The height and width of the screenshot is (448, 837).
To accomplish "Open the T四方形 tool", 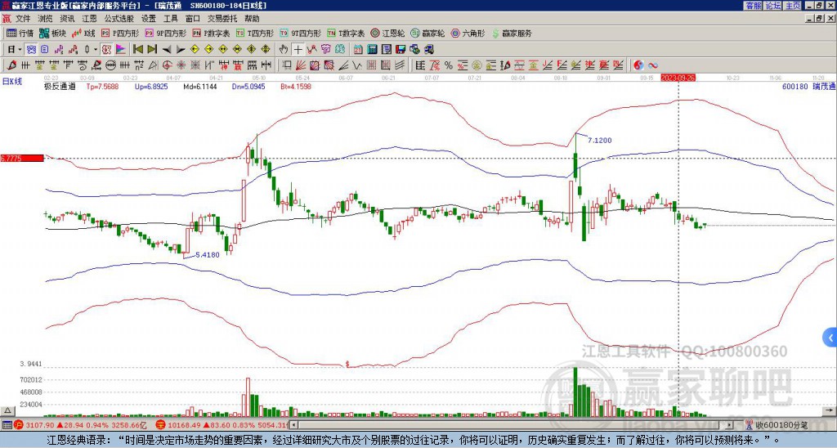I will click(x=255, y=33).
